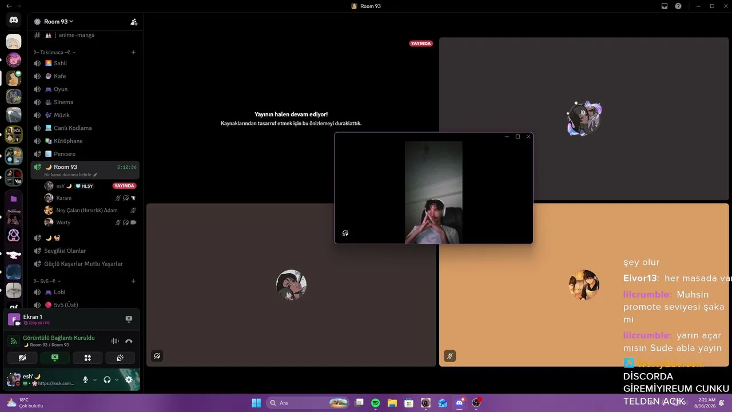Join the Oyun voice channel
The image size is (732, 412).
[85, 89]
